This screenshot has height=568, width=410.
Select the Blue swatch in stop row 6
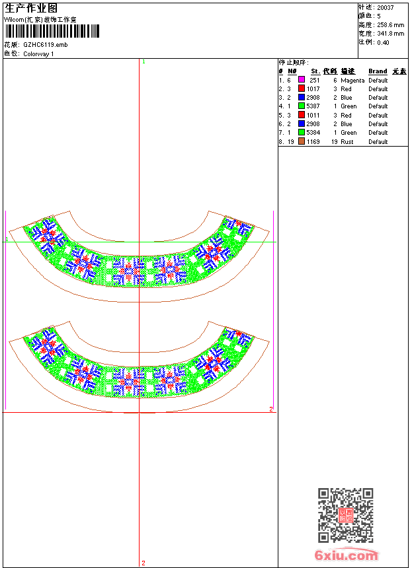[x=302, y=124]
